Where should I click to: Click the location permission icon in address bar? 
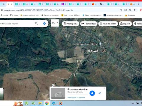121,10
